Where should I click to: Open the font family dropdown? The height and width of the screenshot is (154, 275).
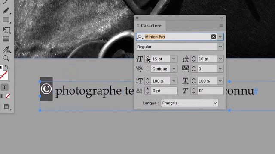click(220, 37)
